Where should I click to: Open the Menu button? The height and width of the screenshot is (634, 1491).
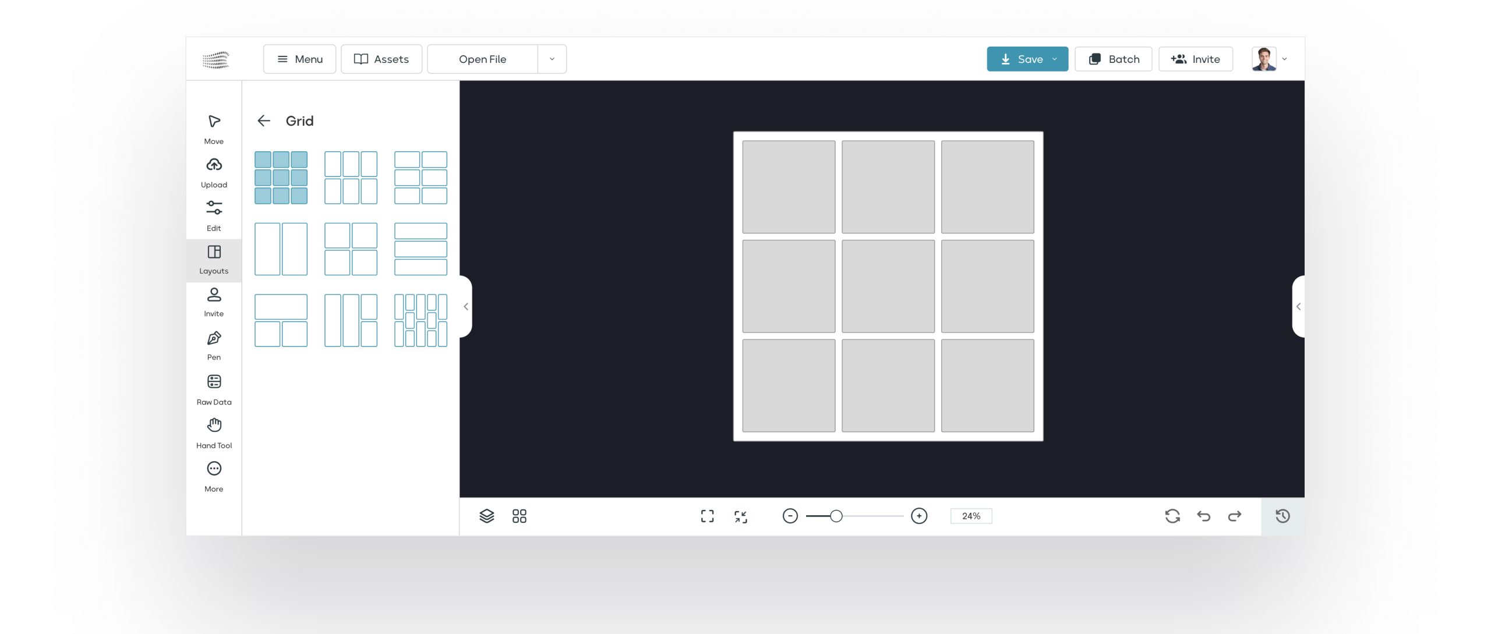coord(299,59)
